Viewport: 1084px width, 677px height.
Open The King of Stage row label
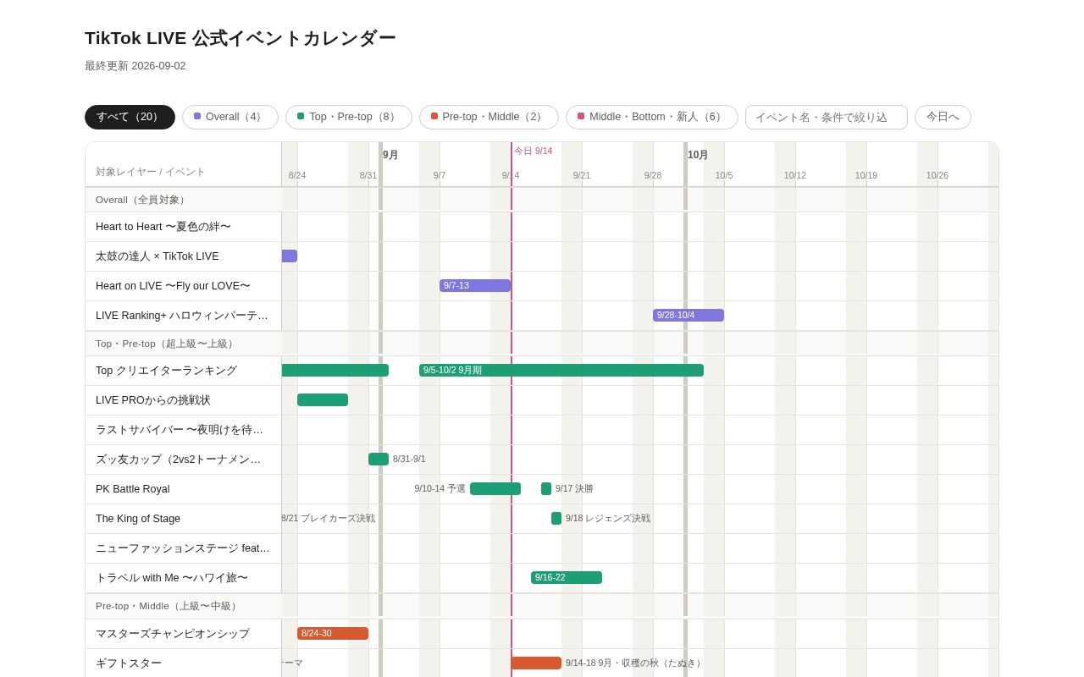click(184, 519)
